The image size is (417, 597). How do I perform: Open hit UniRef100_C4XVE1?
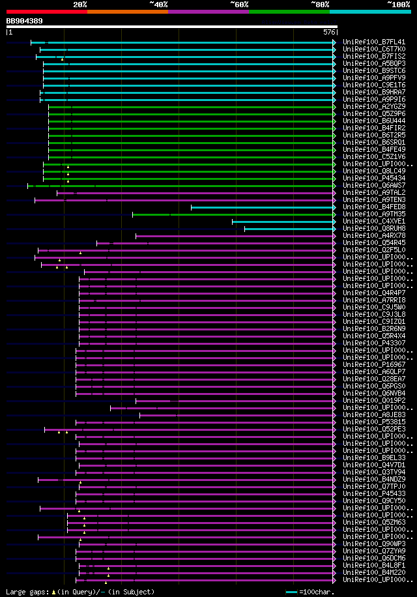[374, 221]
